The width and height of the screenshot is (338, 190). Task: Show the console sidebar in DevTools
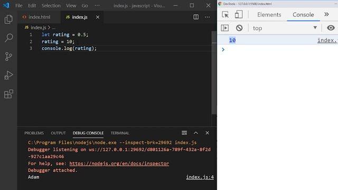[224, 28]
